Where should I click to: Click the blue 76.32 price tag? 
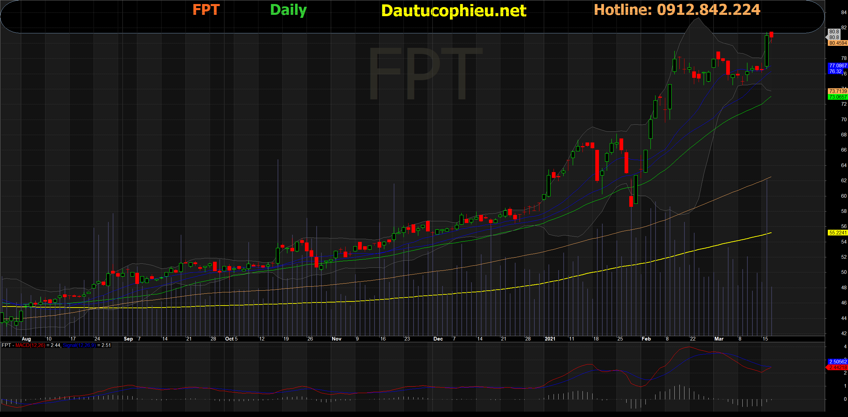click(835, 71)
